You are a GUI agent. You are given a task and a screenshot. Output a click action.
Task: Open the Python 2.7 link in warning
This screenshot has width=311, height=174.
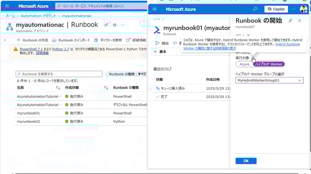(61, 49)
